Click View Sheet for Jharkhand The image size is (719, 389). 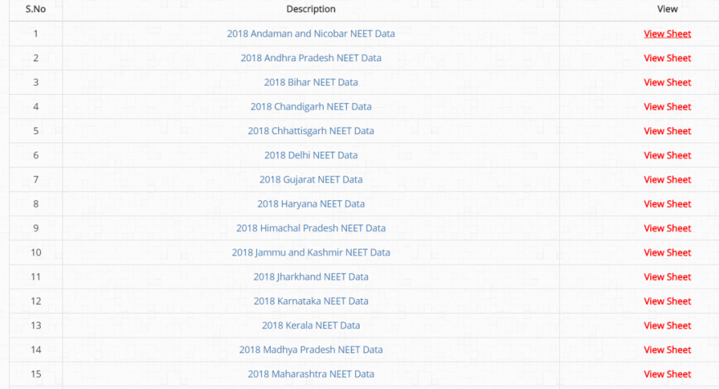point(667,277)
